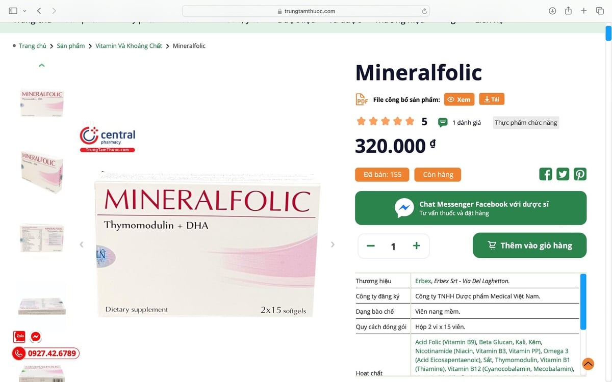Click Viên nang mềm dosage form text

(438, 312)
